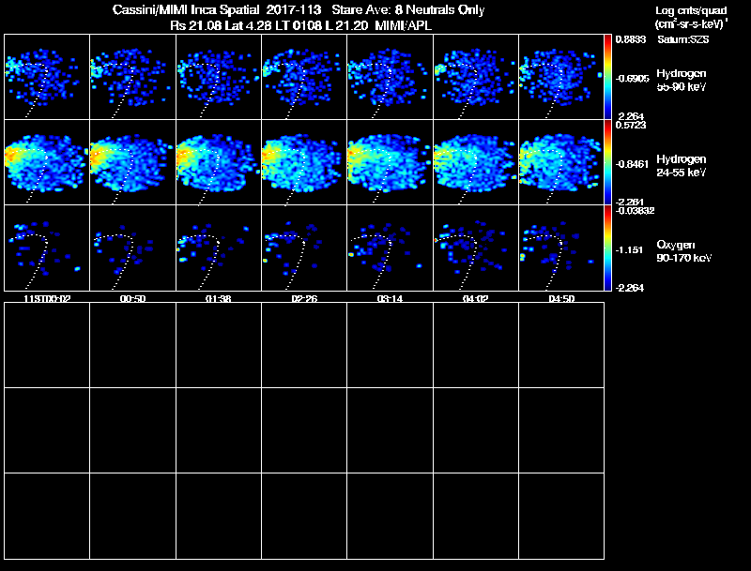The image size is (751, 571).
Task: Pick the Oxygen 90-170 keV frame at 03:14
Action: pyautogui.click(x=390, y=248)
